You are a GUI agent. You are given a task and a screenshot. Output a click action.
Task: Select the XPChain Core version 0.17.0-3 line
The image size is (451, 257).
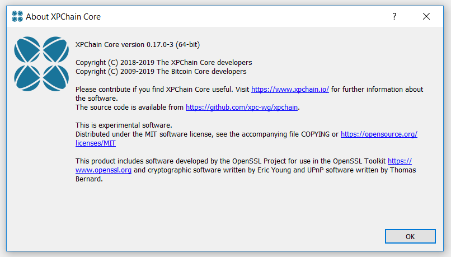click(x=138, y=45)
